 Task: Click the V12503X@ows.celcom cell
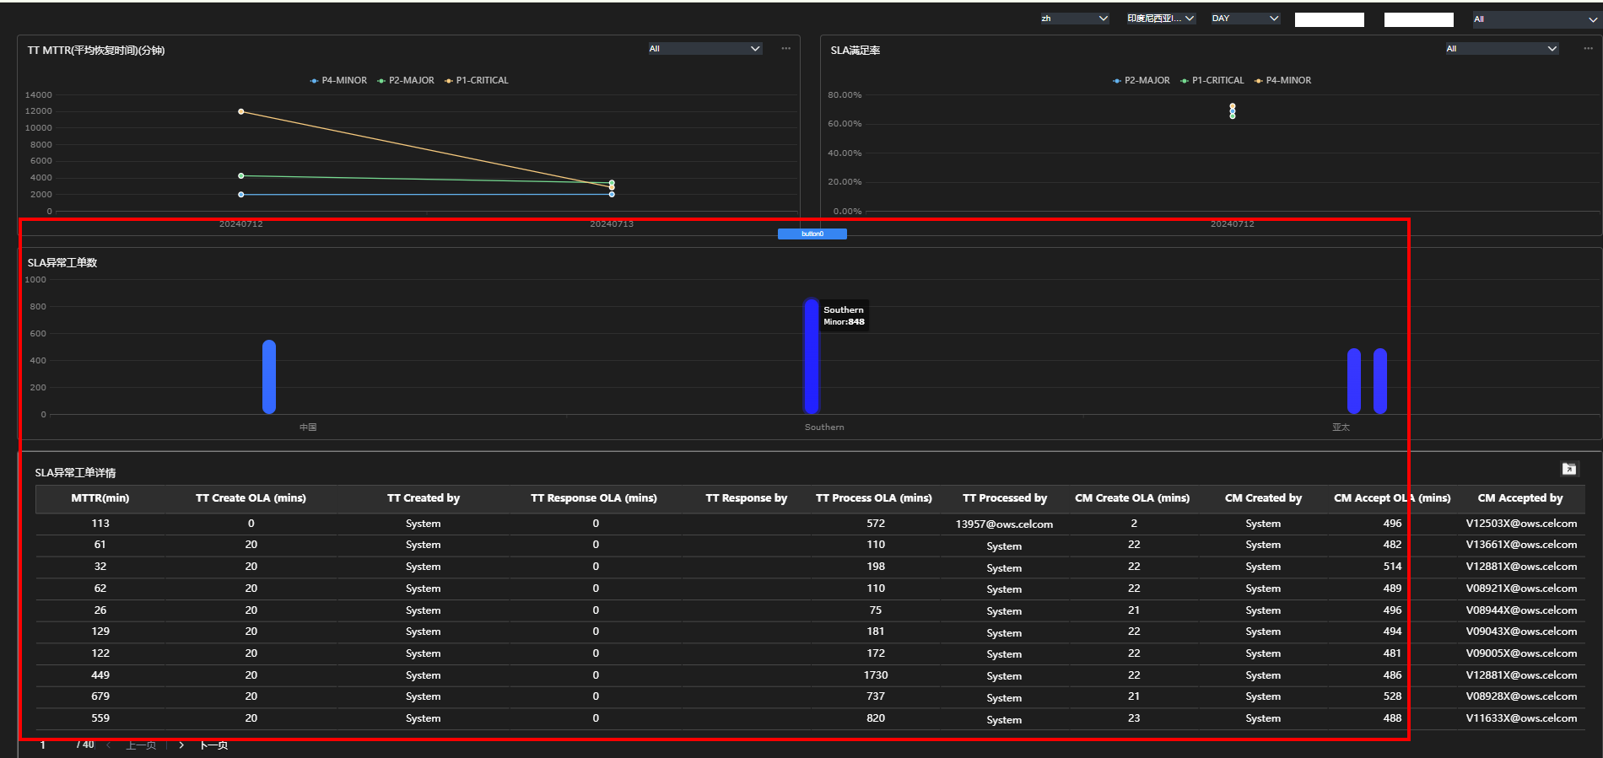point(1521,524)
